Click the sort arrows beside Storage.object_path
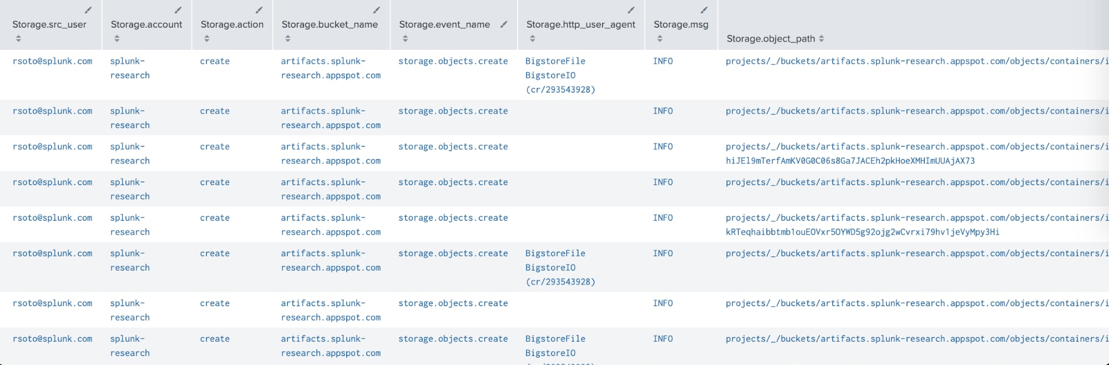Image resolution: width=1109 pixels, height=365 pixels. 821,39
